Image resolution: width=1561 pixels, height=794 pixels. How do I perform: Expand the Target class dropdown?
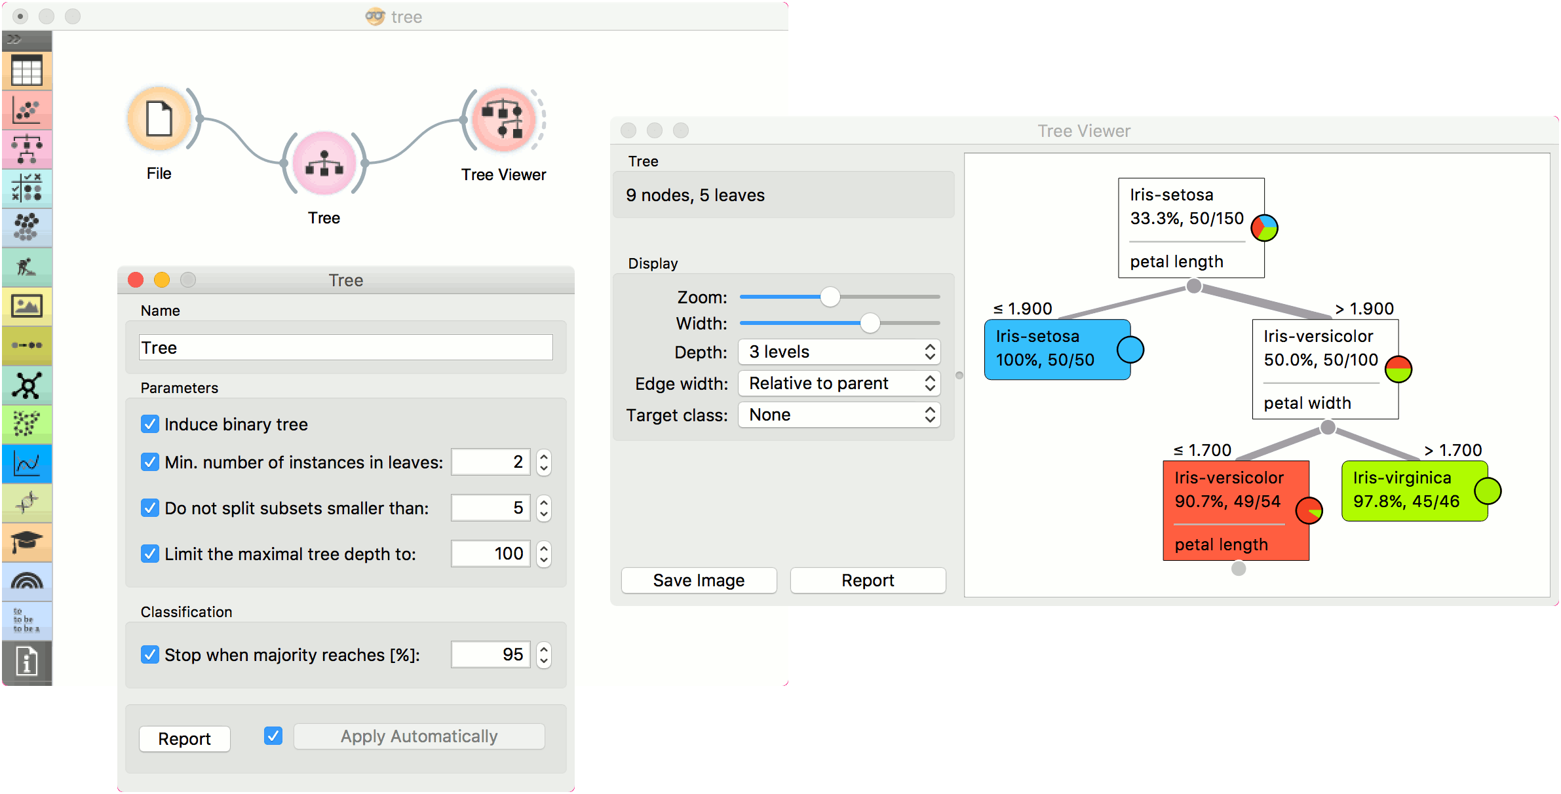839,415
